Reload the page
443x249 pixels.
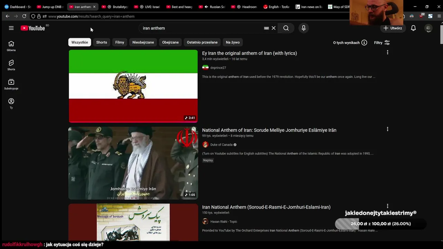click(24, 16)
